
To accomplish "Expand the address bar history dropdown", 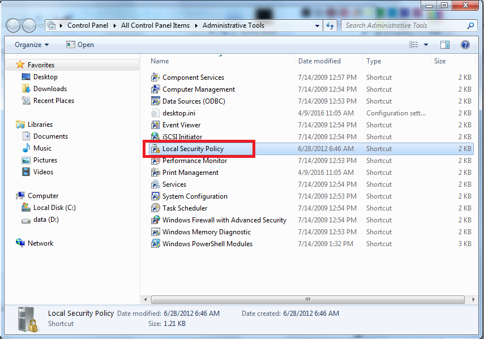I will tap(317, 26).
